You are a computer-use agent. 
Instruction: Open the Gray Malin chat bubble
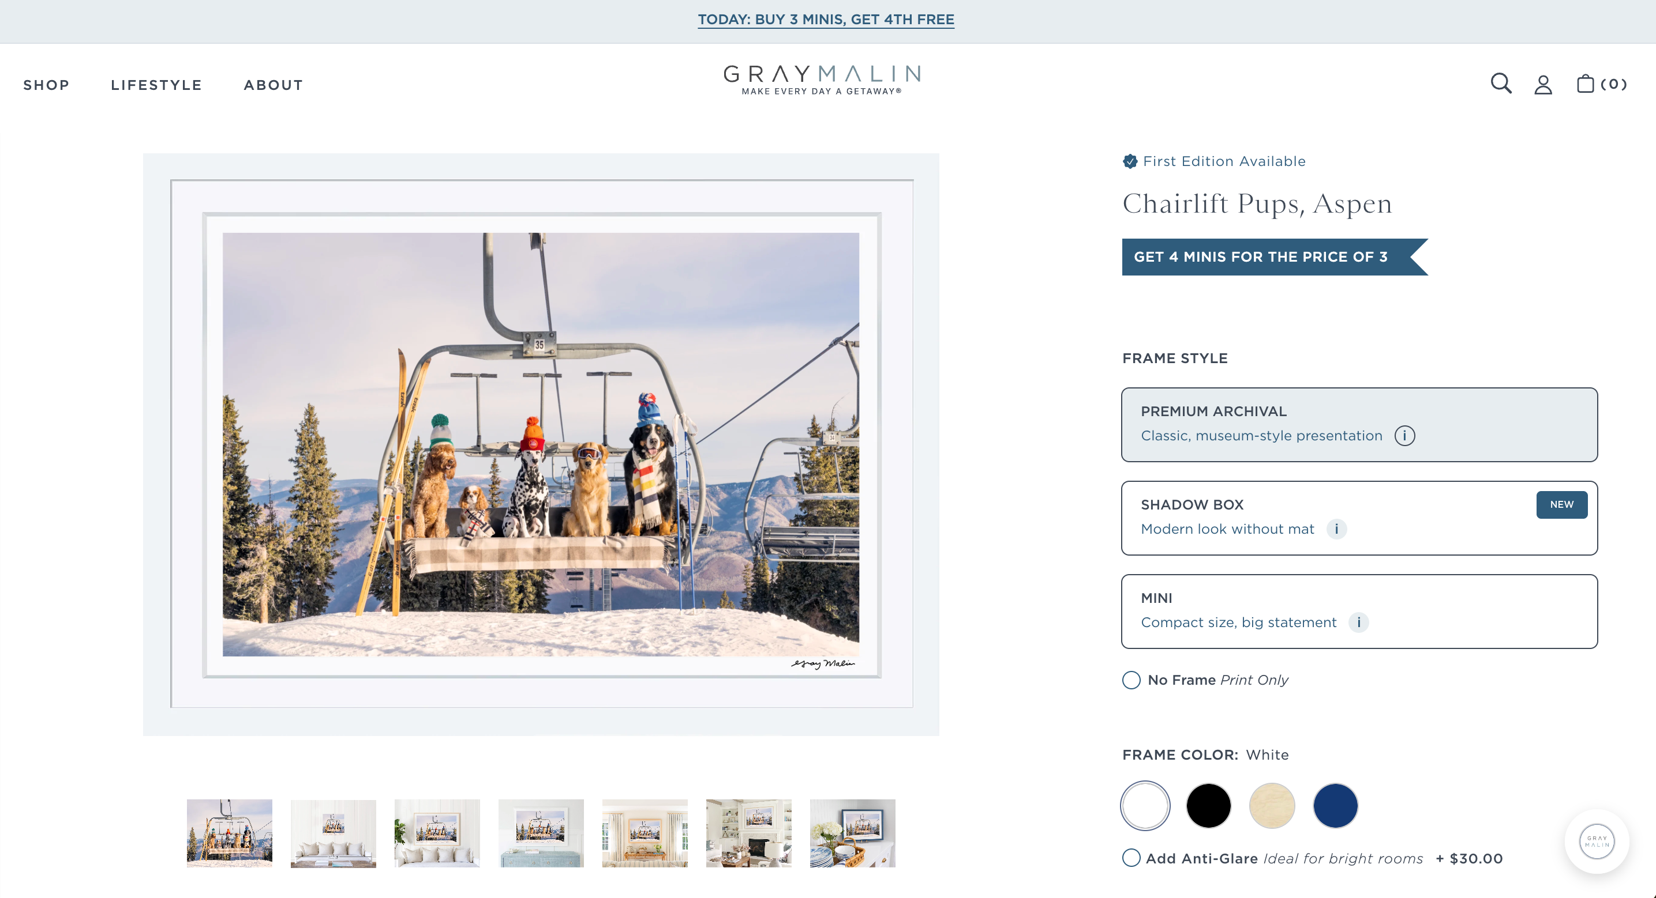(1596, 841)
